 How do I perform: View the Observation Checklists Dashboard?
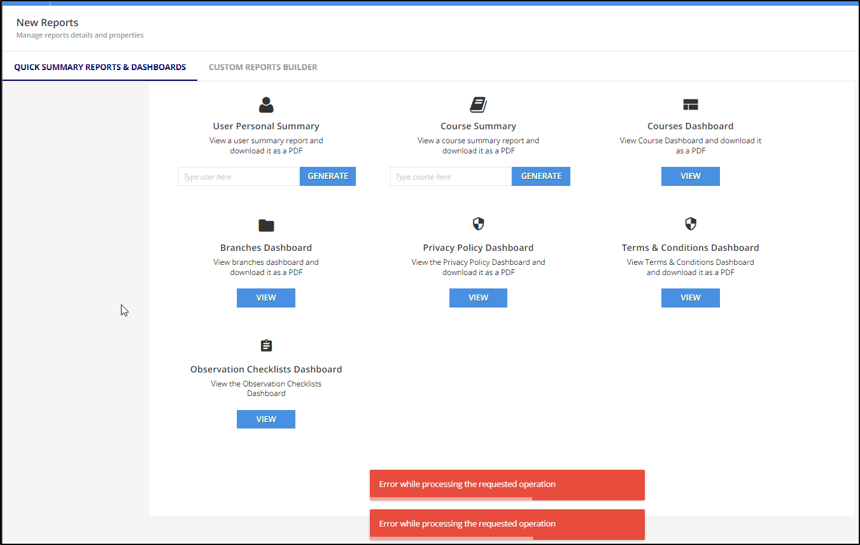click(266, 419)
